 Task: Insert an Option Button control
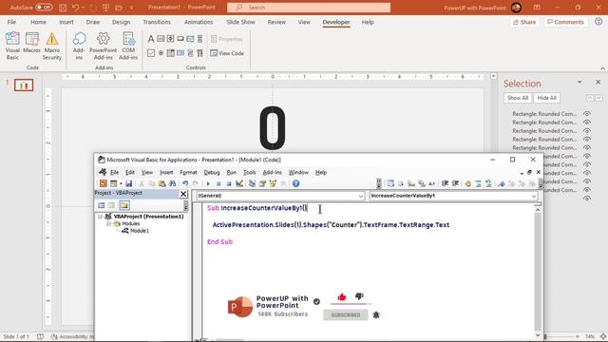coord(161,53)
